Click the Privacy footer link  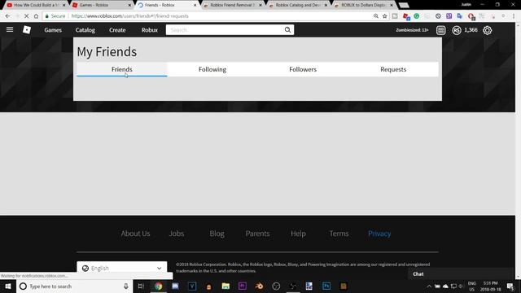point(379,234)
